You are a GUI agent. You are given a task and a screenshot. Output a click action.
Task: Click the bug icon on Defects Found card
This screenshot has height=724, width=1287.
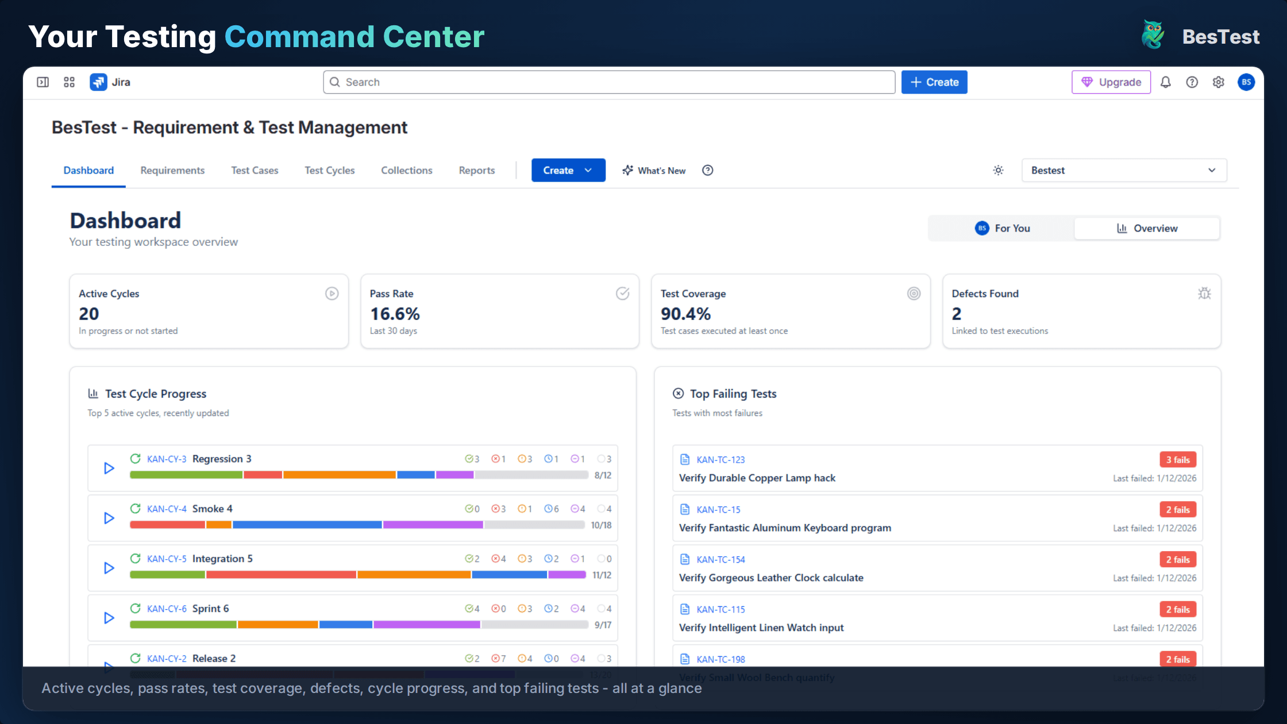click(1205, 293)
